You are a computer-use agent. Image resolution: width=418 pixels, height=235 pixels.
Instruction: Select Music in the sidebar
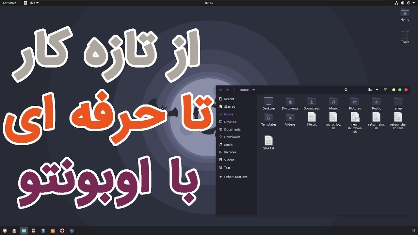pyautogui.click(x=237, y=145)
